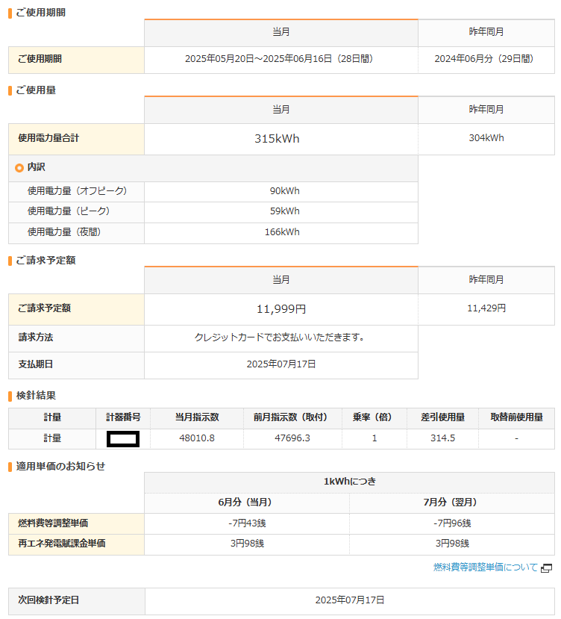Click the 請求方法 row label
Screen dimensions: 561x619
pyautogui.click(x=36, y=338)
